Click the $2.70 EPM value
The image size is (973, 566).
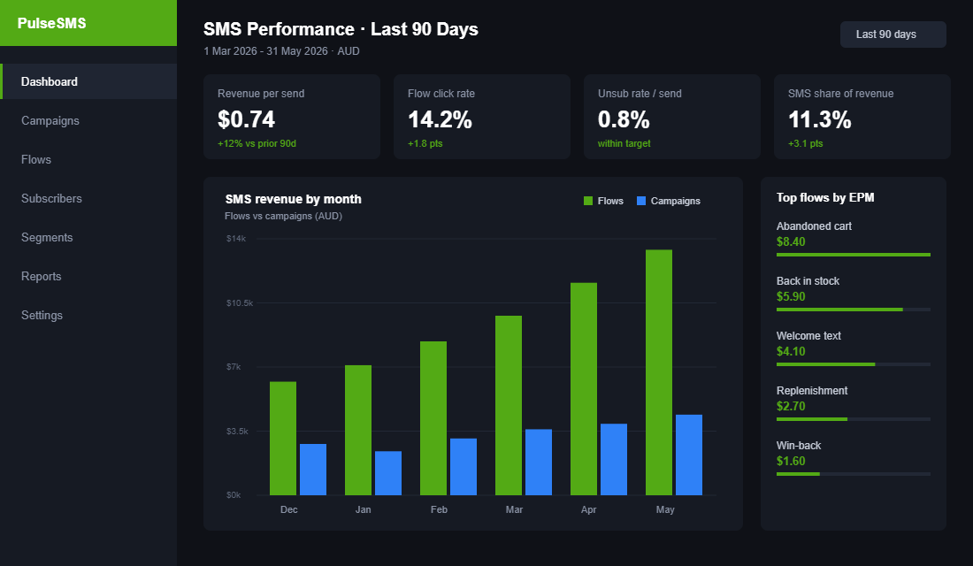click(791, 406)
